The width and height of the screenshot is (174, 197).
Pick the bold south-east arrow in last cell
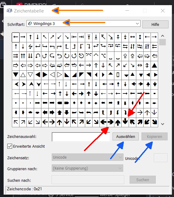[x=154, y=122]
